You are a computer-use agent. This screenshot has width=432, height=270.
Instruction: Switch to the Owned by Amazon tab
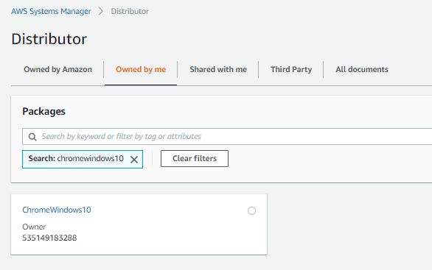58,70
